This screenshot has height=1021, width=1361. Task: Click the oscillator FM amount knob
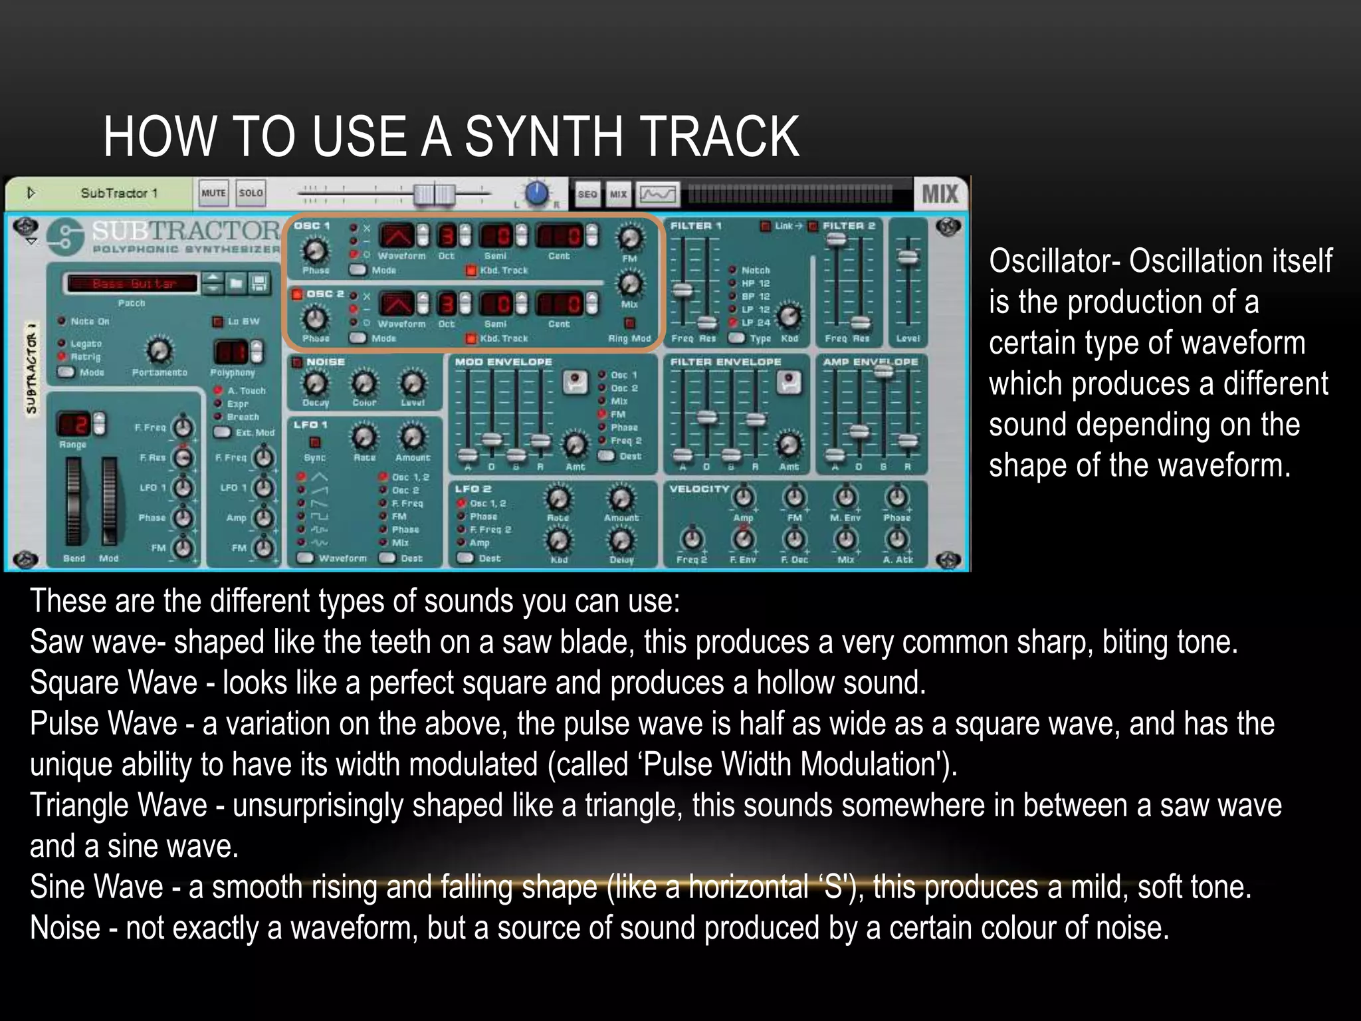pos(629,238)
